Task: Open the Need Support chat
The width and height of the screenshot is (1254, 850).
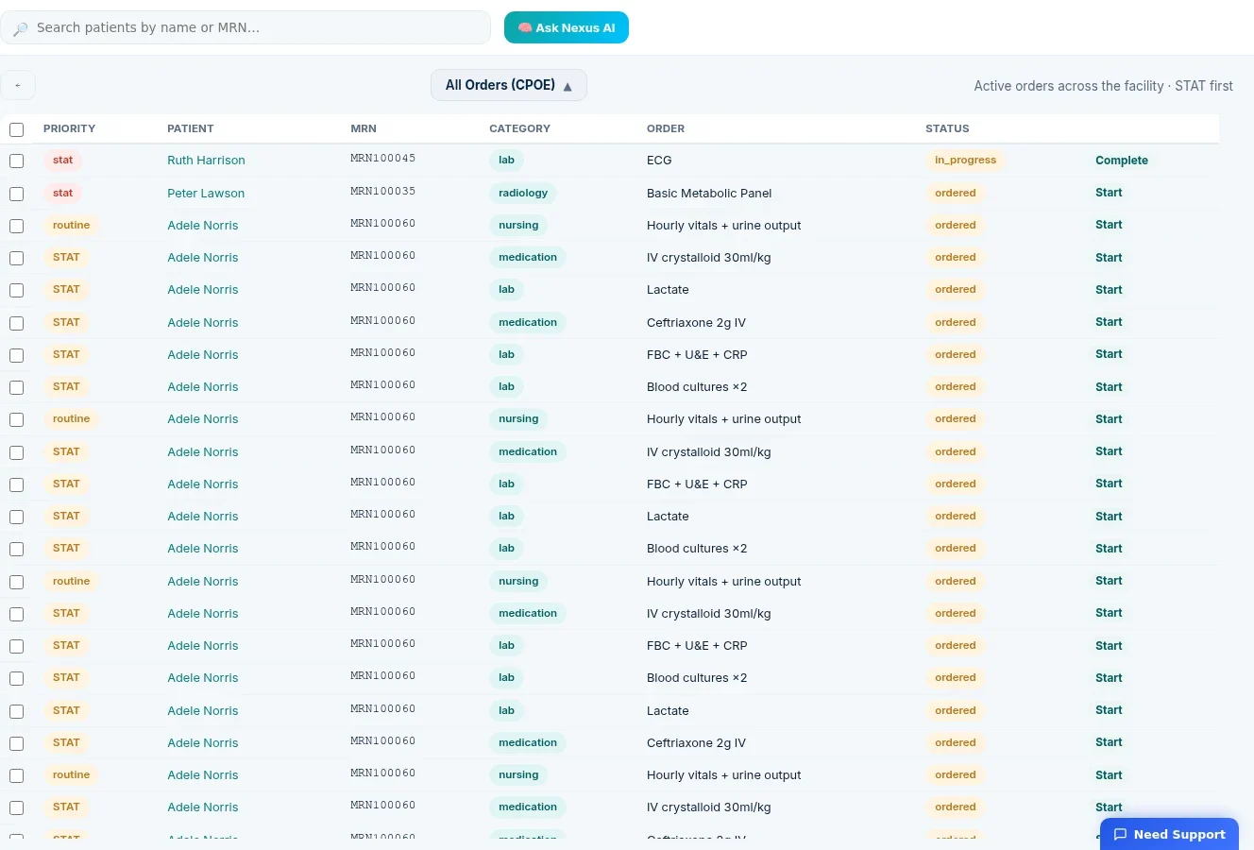Action: point(1169,834)
